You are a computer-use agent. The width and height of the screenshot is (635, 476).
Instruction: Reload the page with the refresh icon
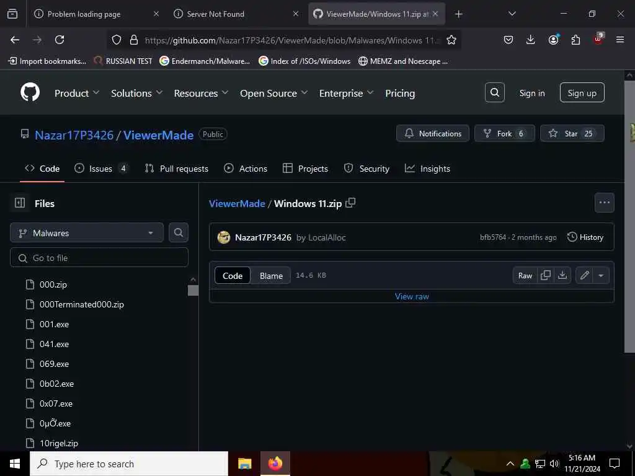click(60, 40)
